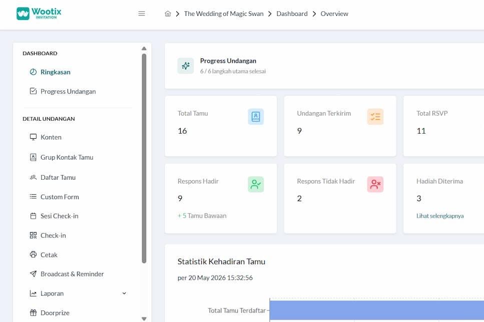This screenshot has width=484, height=322.
Task: Open Custom Form menu item
Action: coord(60,197)
